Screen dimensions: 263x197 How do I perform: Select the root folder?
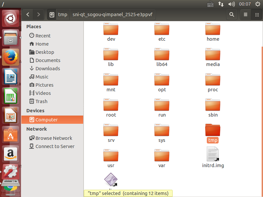pyautogui.click(x=111, y=108)
